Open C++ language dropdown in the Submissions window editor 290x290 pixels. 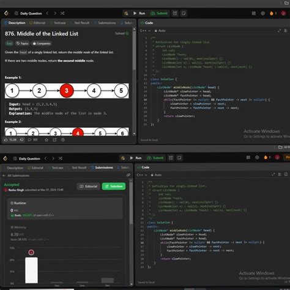(142, 175)
